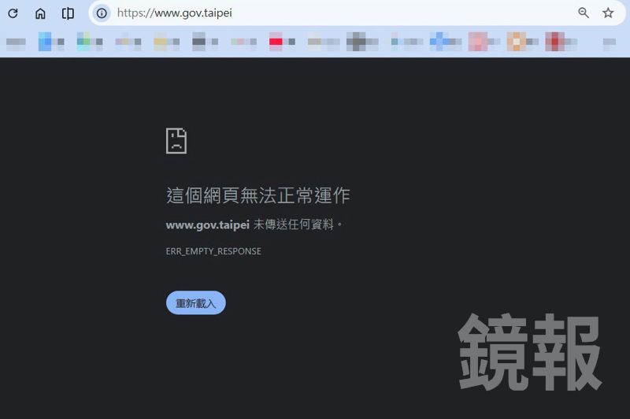Click the 重新載入 reload button
The image size is (630, 419).
[195, 303]
